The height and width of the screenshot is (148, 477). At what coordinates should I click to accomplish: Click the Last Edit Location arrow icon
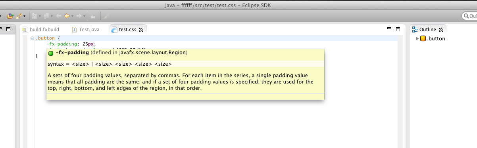(x=58, y=16)
